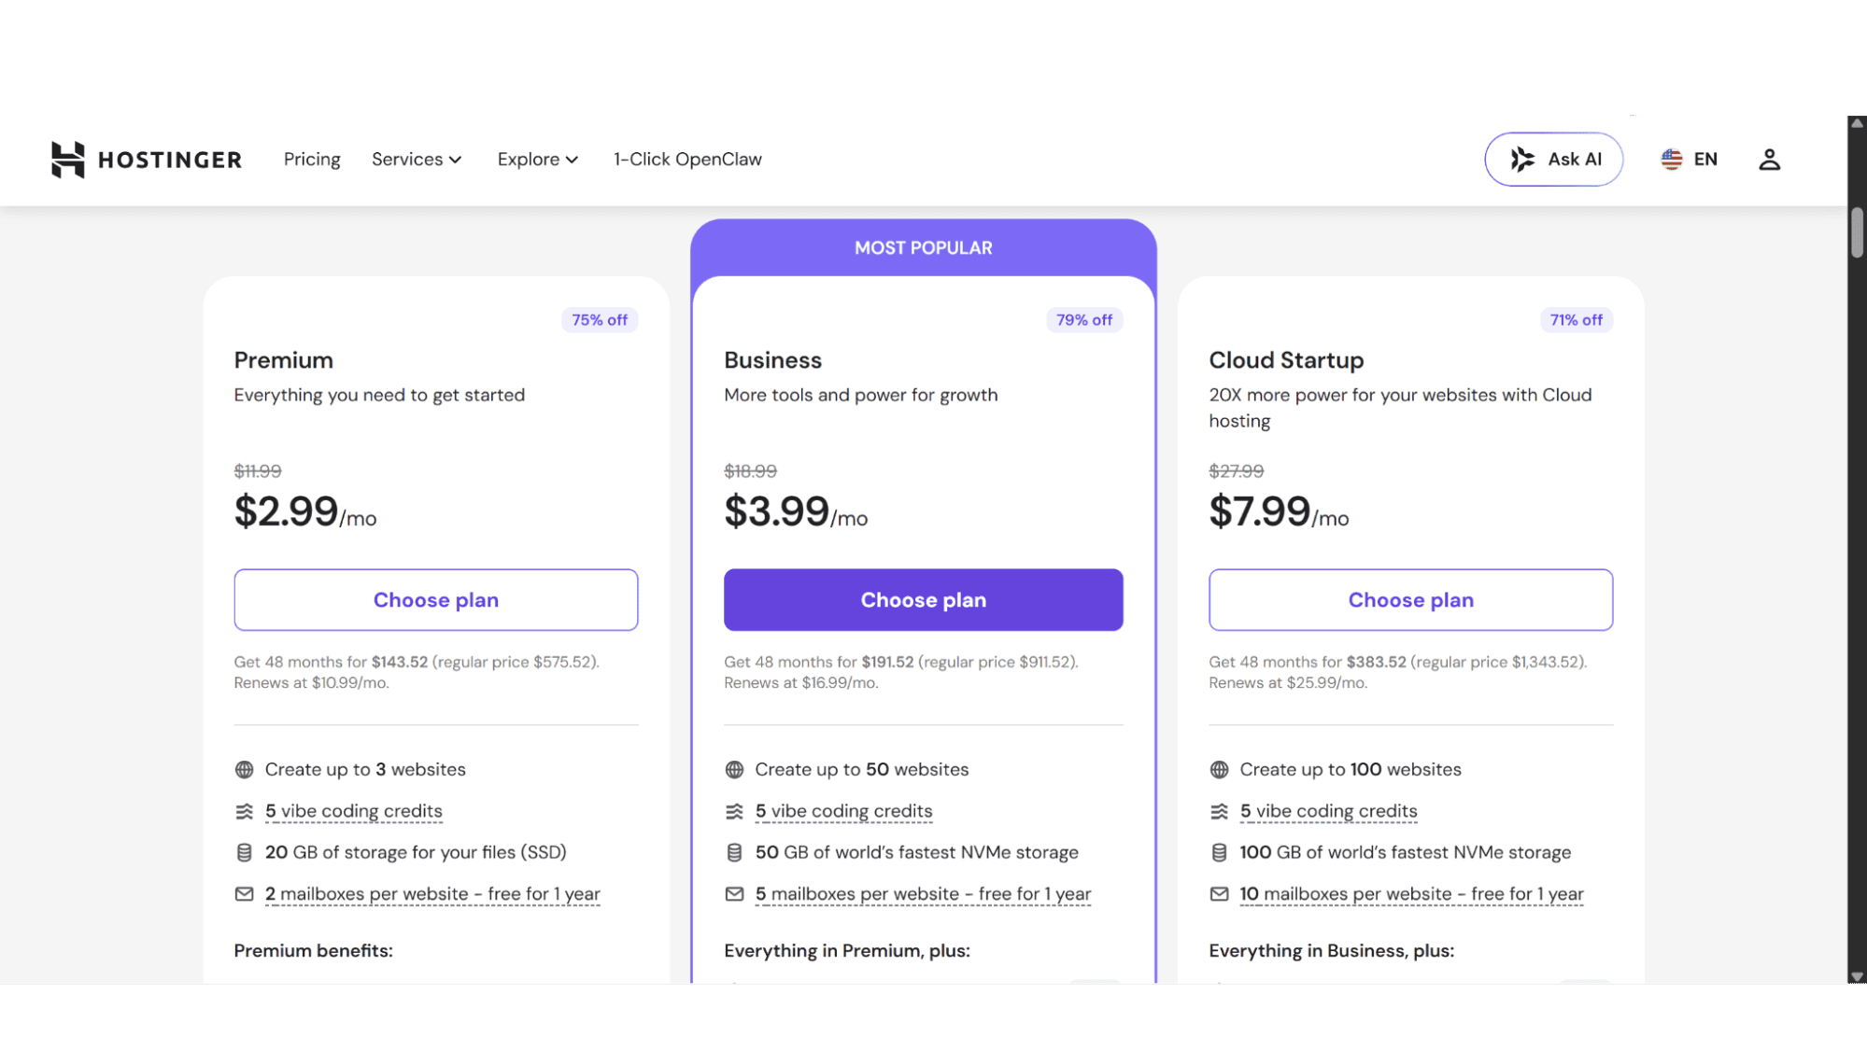This screenshot has height=1050, width=1867.
Task: Click globe icon beside Create up to 3 websites
Action: (244, 770)
